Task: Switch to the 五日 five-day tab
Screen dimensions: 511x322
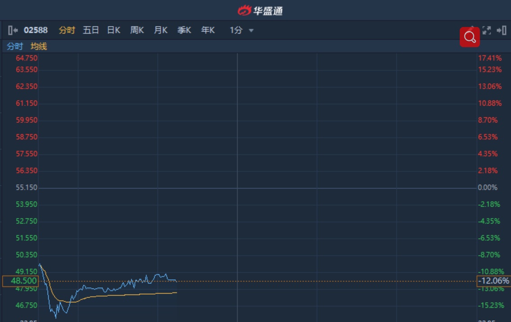Action: click(x=90, y=31)
